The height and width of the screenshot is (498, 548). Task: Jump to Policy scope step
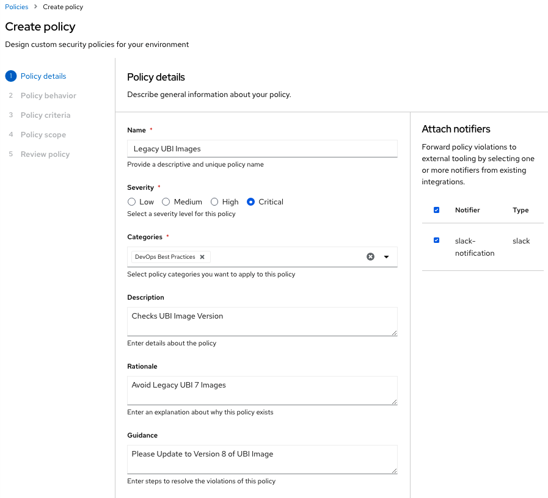pos(43,135)
